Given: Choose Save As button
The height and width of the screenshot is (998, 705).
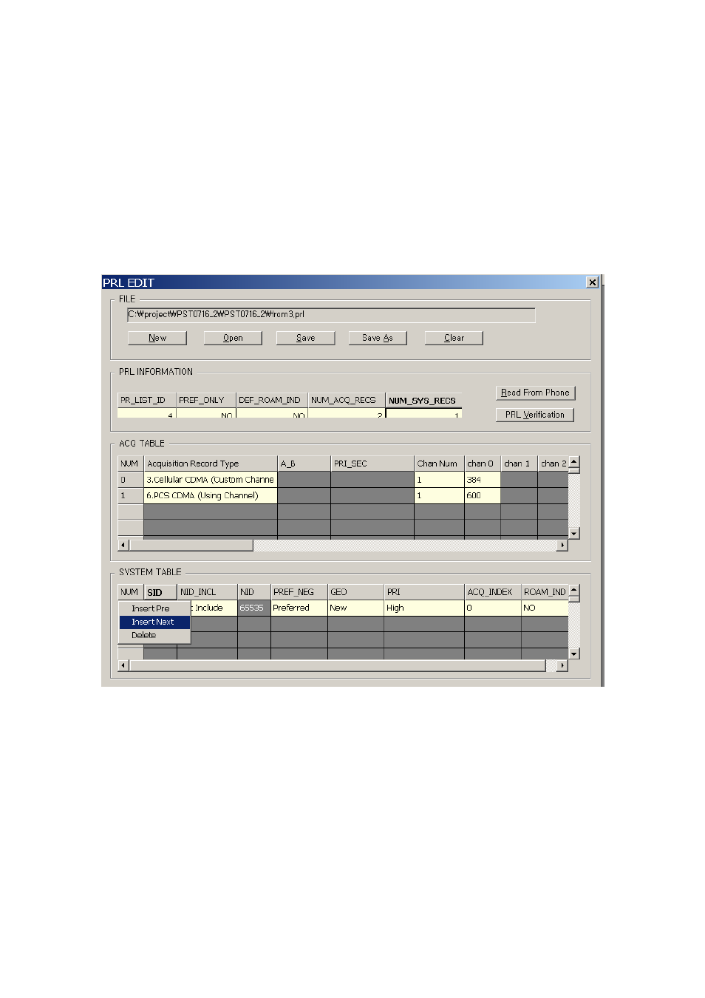Looking at the screenshot, I should 378,338.
